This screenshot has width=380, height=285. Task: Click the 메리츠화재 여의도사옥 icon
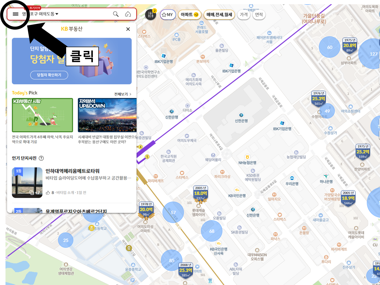tap(193, 75)
